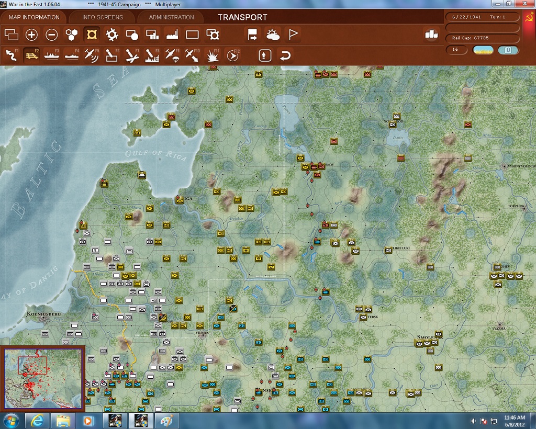The height and width of the screenshot is (429, 536).
Task: Click the up arrow box icon
Action: tap(265, 55)
